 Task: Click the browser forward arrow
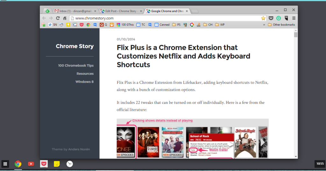click(51, 18)
